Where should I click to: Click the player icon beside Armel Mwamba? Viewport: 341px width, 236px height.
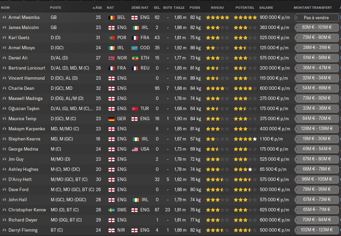click(x=4, y=17)
